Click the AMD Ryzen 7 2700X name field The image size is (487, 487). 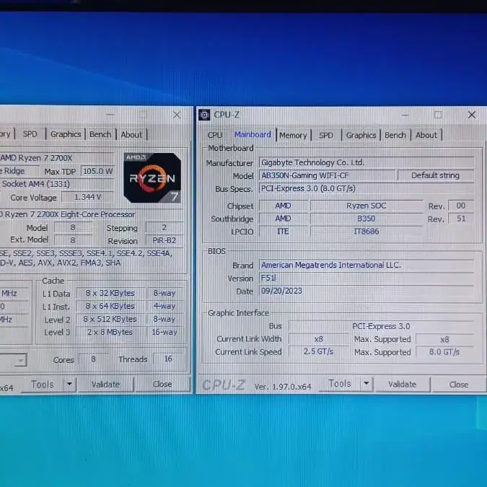coord(57,158)
